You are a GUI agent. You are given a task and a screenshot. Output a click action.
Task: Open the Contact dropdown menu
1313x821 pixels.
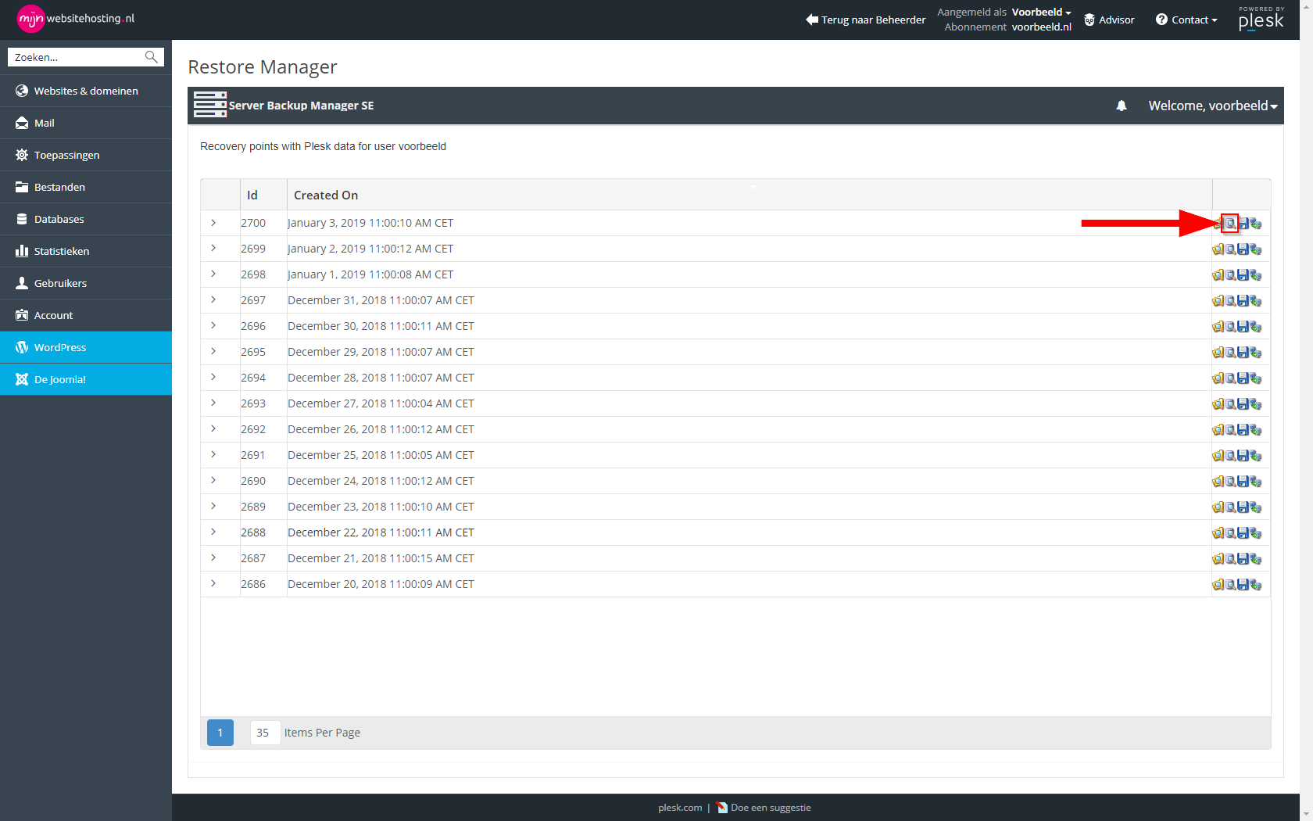[x=1186, y=20]
